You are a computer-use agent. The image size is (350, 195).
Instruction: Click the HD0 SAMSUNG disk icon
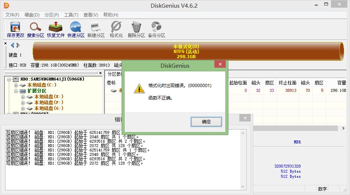point(16,79)
